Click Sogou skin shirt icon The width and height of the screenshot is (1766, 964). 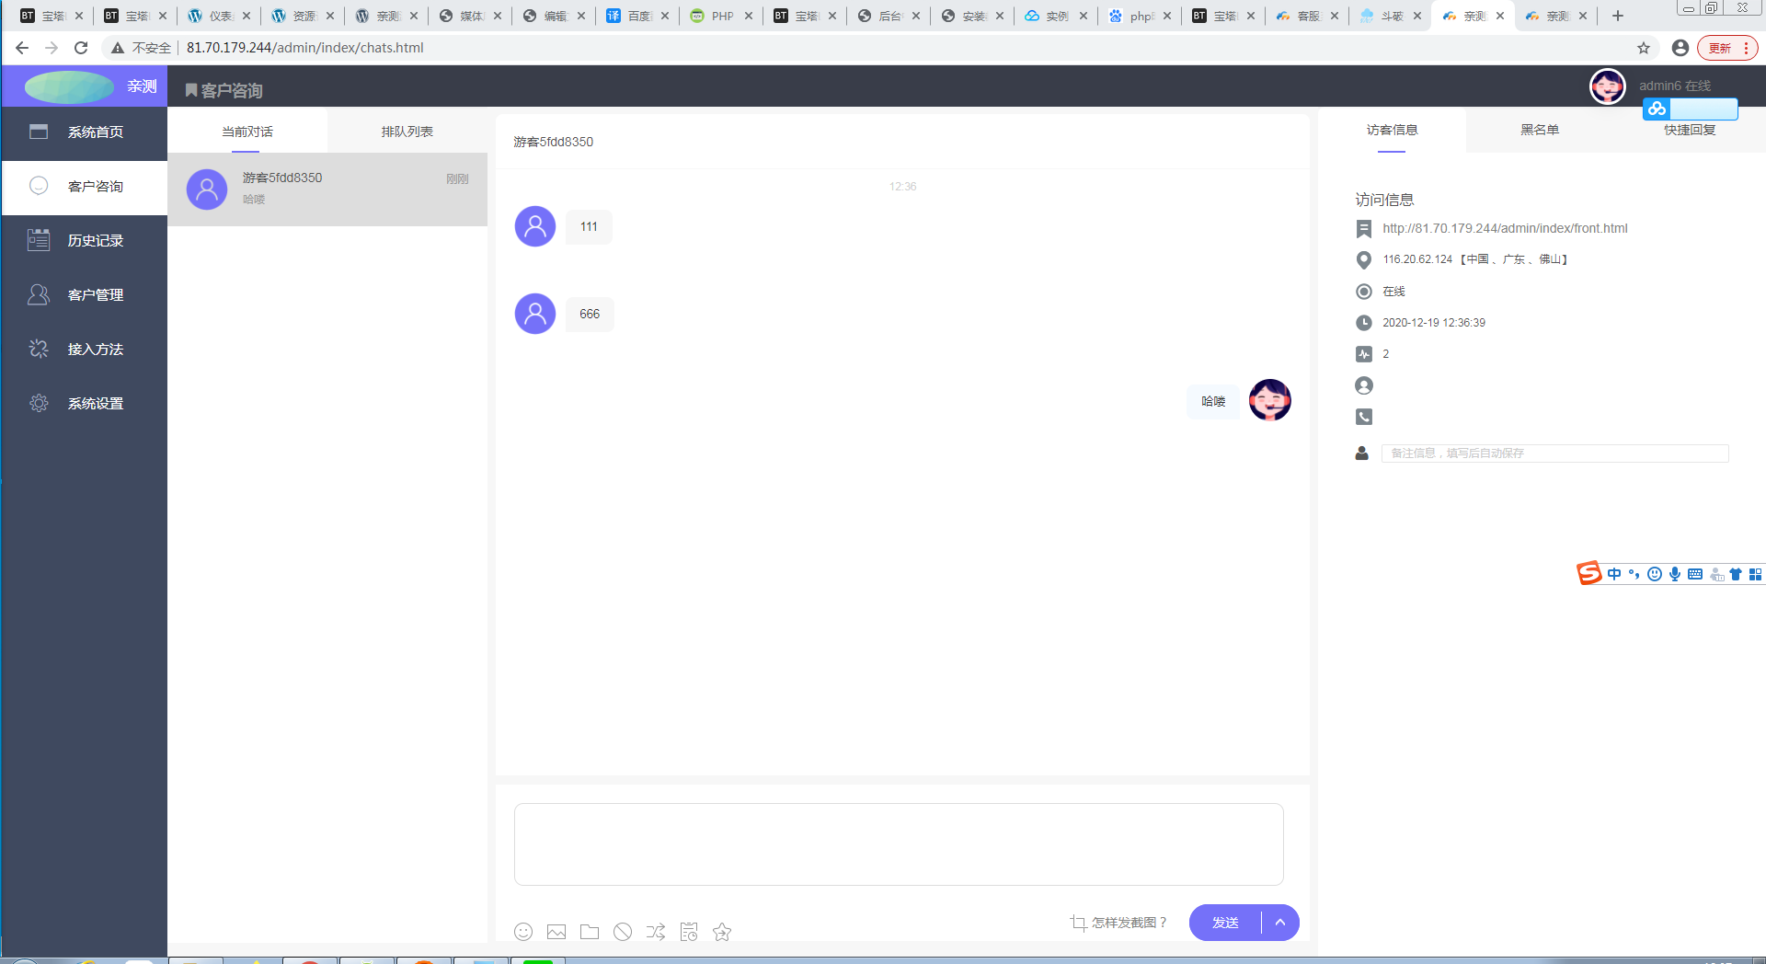click(1736, 574)
